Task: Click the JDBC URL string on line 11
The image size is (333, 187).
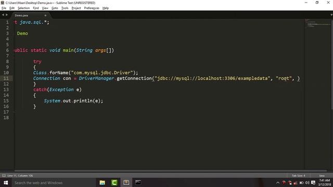Action: (x=212, y=78)
